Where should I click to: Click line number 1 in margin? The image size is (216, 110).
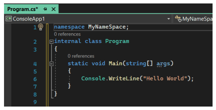[x=35, y=27]
